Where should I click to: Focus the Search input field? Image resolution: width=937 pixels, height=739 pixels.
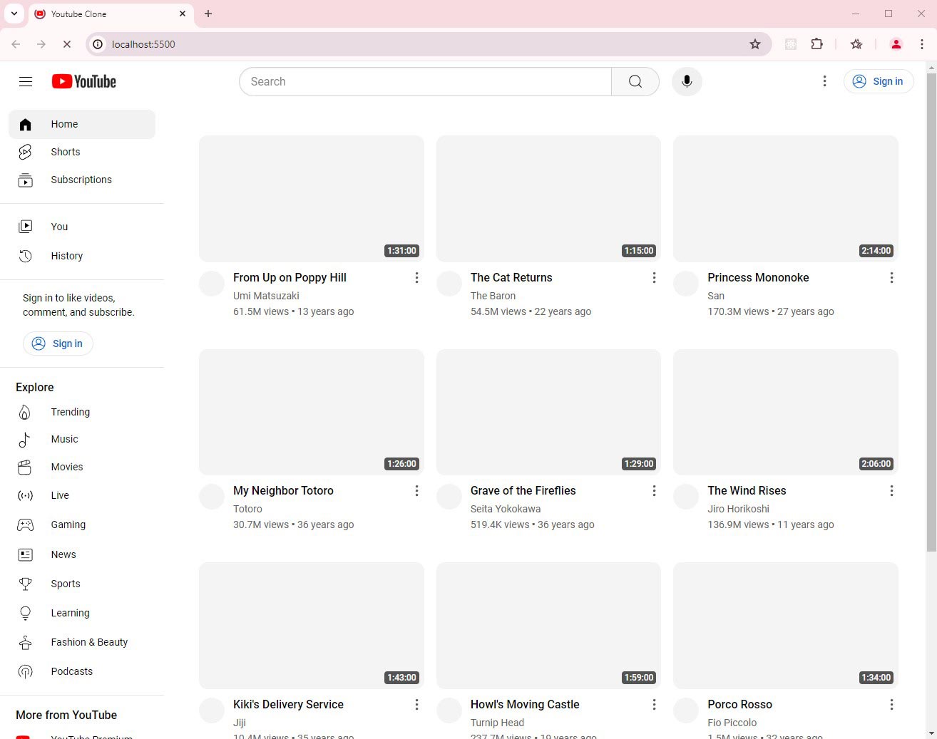pos(425,81)
